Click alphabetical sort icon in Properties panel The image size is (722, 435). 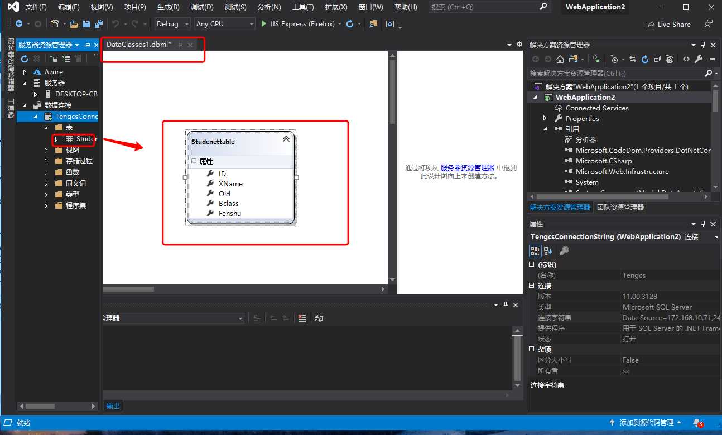(548, 251)
